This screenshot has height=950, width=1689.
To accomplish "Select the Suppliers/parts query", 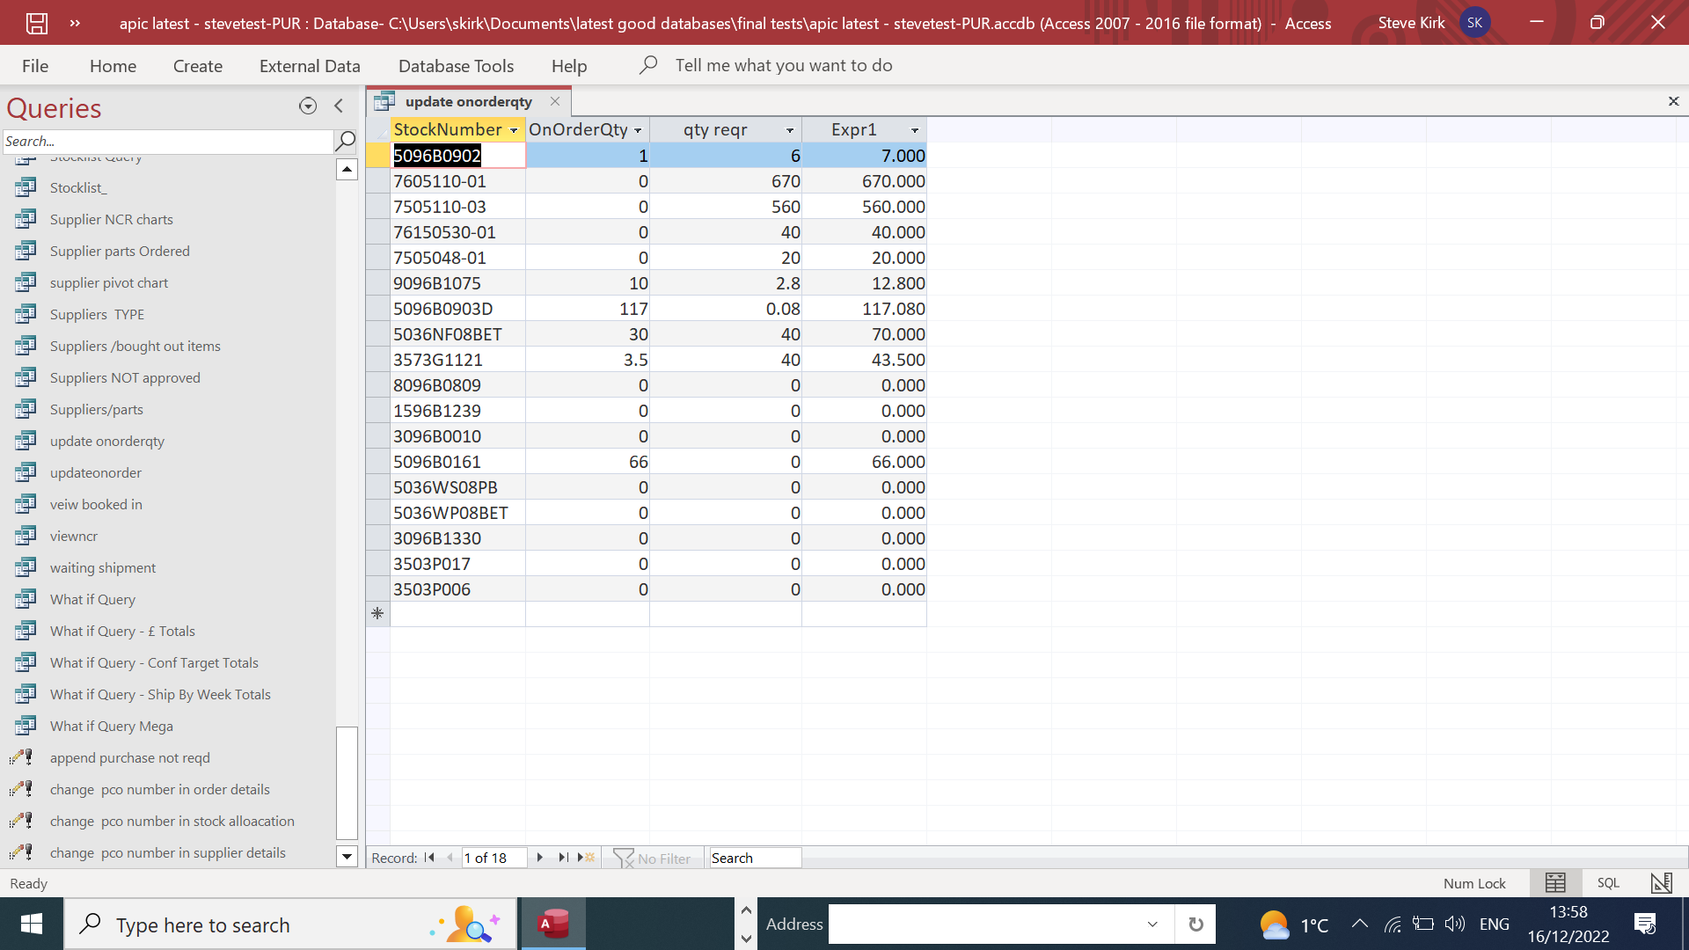I will pyautogui.click(x=96, y=409).
